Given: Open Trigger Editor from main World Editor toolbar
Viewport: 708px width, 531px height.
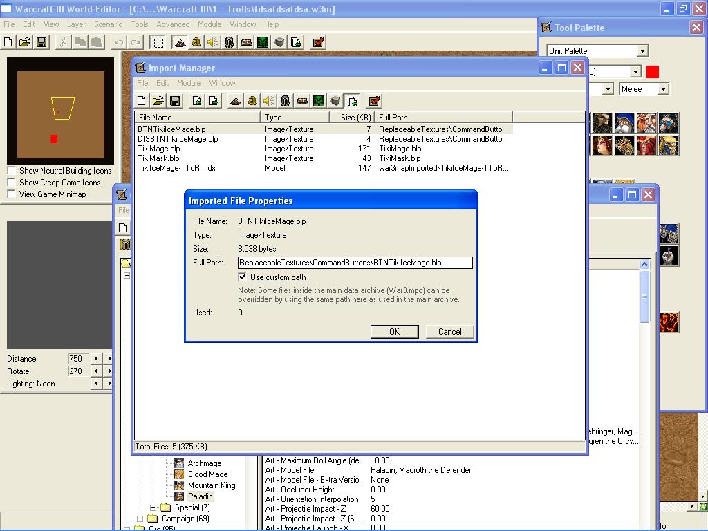Looking at the screenshot, I should [x=196, y=42].
